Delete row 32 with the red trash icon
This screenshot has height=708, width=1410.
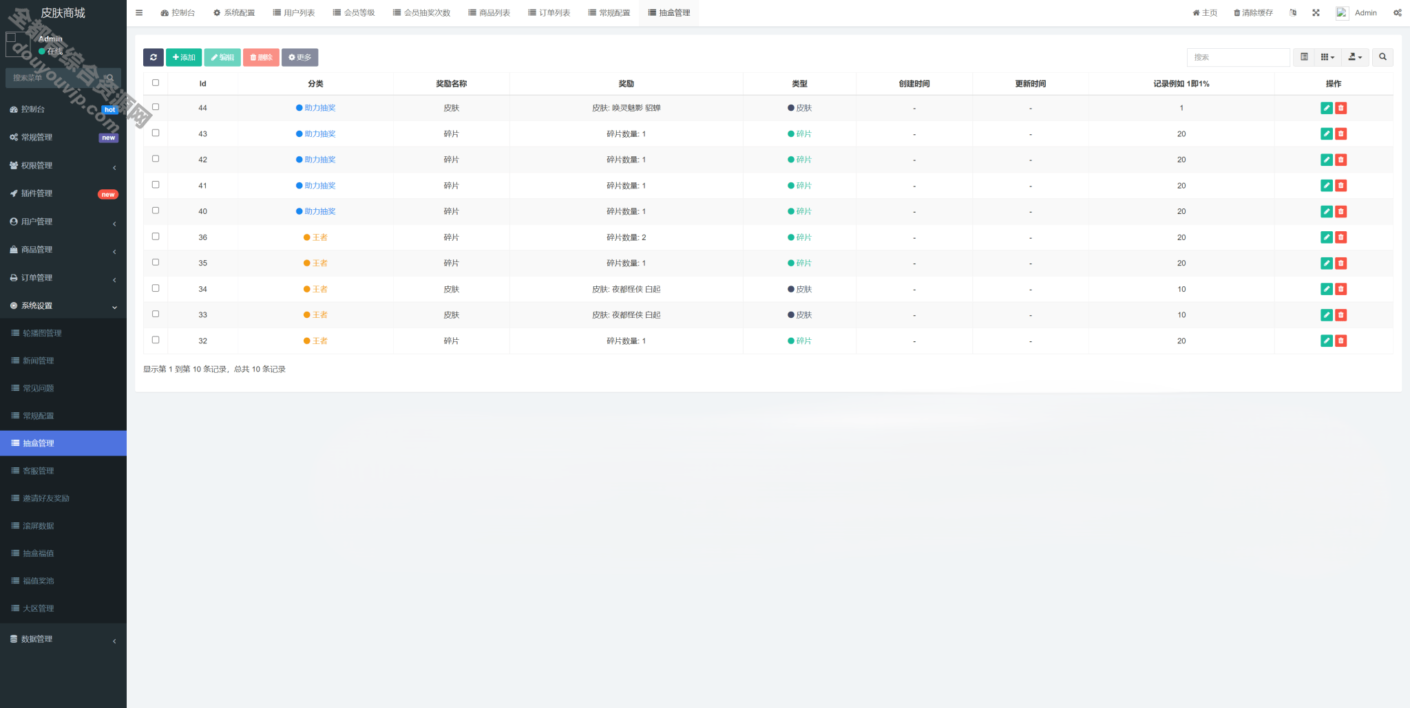1340,341
